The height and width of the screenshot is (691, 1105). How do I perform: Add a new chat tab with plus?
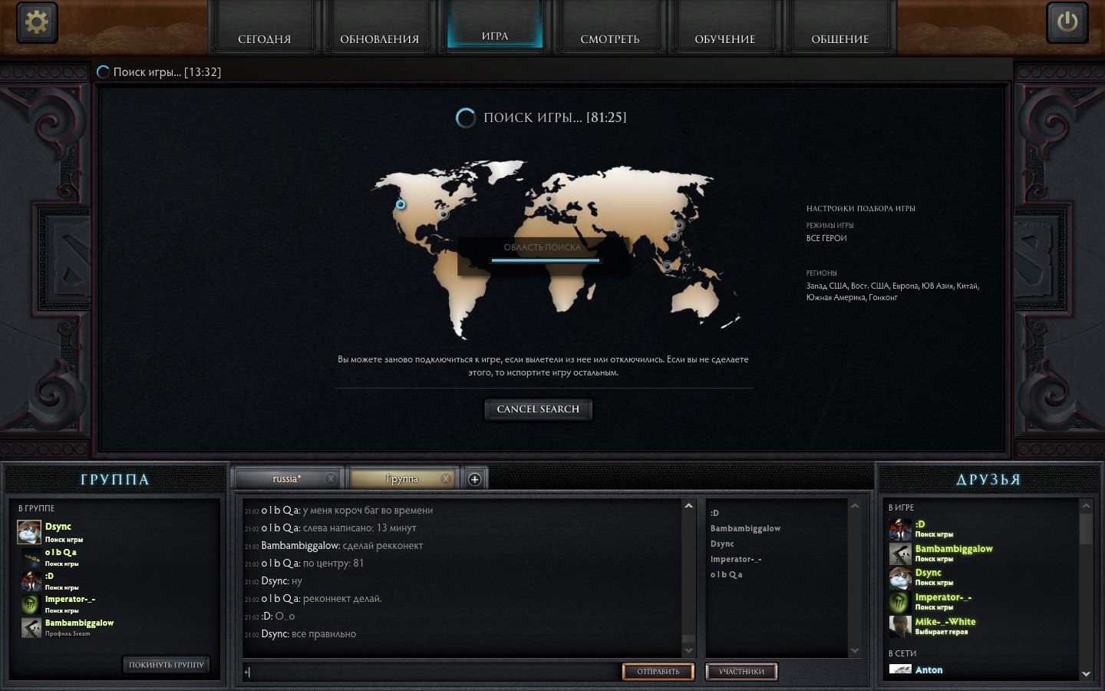tap(474, 479)
